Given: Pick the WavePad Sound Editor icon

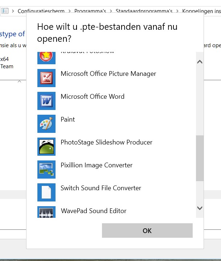Looking at the screenshot, I should tap(46, 212).
